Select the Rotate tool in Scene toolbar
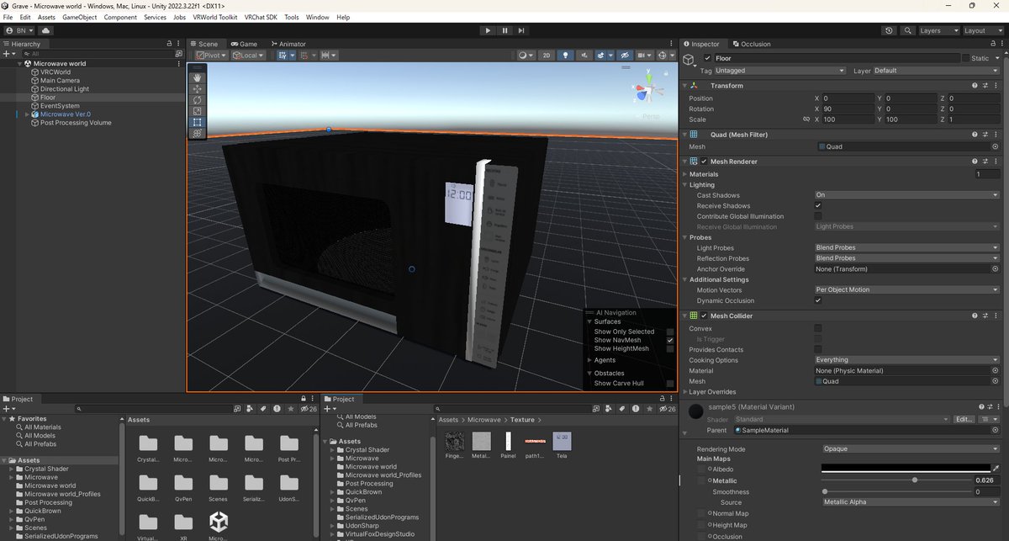This screenshot has width=1009, height=541. tap(198, 99)
